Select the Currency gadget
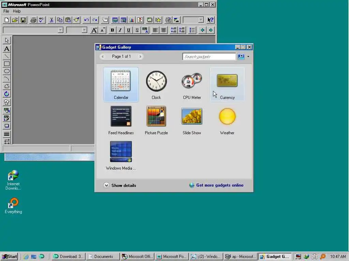 coord(227,85)
